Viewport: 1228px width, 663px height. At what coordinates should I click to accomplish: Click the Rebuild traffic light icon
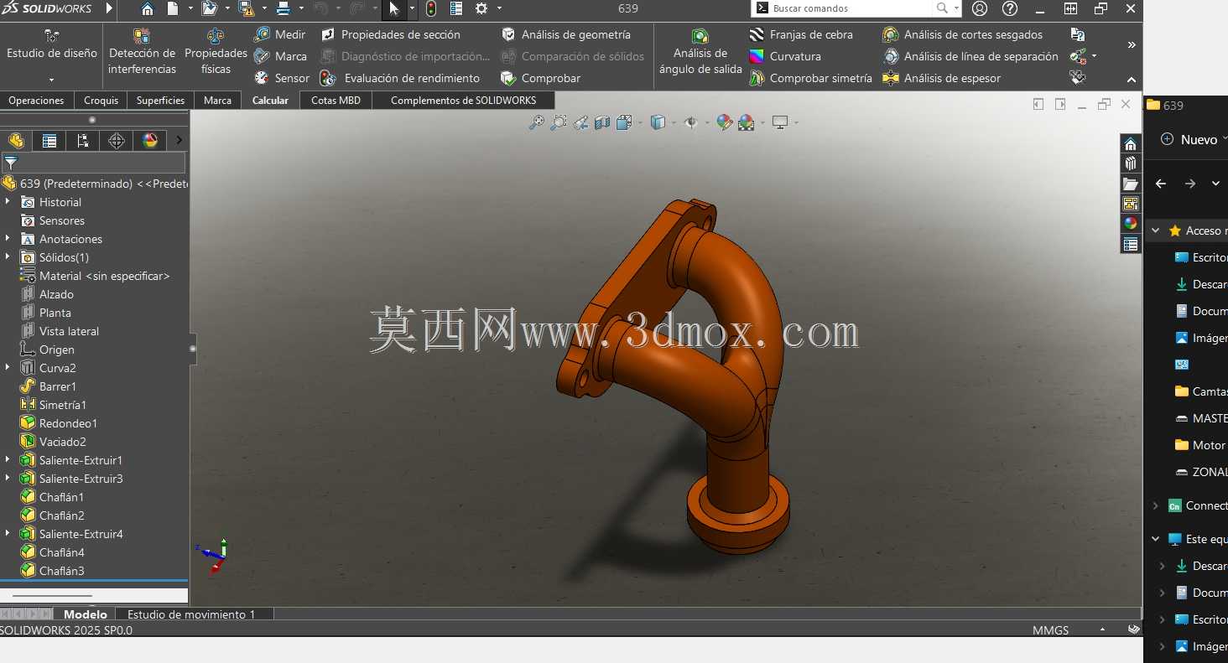click(430, 8)
